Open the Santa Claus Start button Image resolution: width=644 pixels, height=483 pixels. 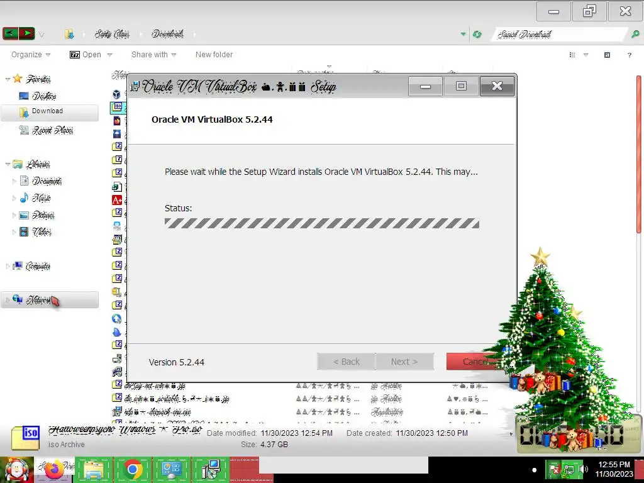[x=16, y=470]
